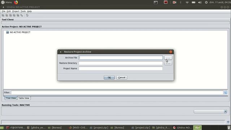Open the terminal icon in the top panel
The image size is (231, 130).
pos(156,3)
